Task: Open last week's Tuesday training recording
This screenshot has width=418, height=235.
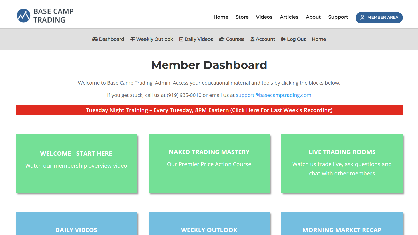Action: tap(281, 110)
